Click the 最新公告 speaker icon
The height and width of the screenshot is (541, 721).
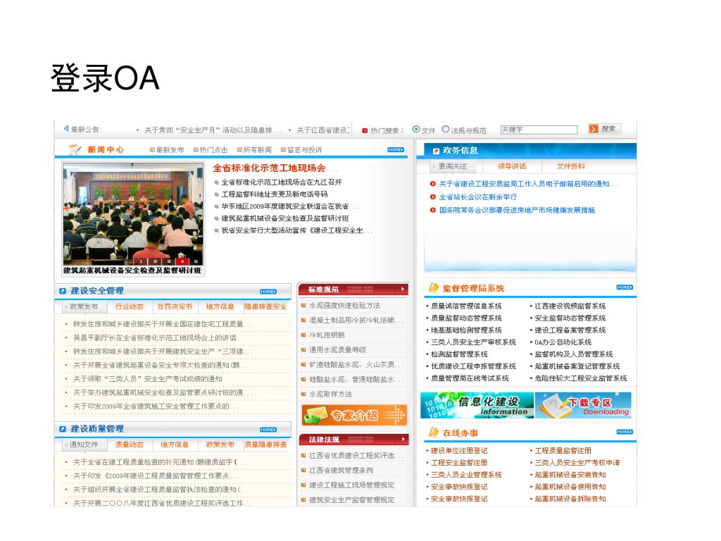[65, 128]
